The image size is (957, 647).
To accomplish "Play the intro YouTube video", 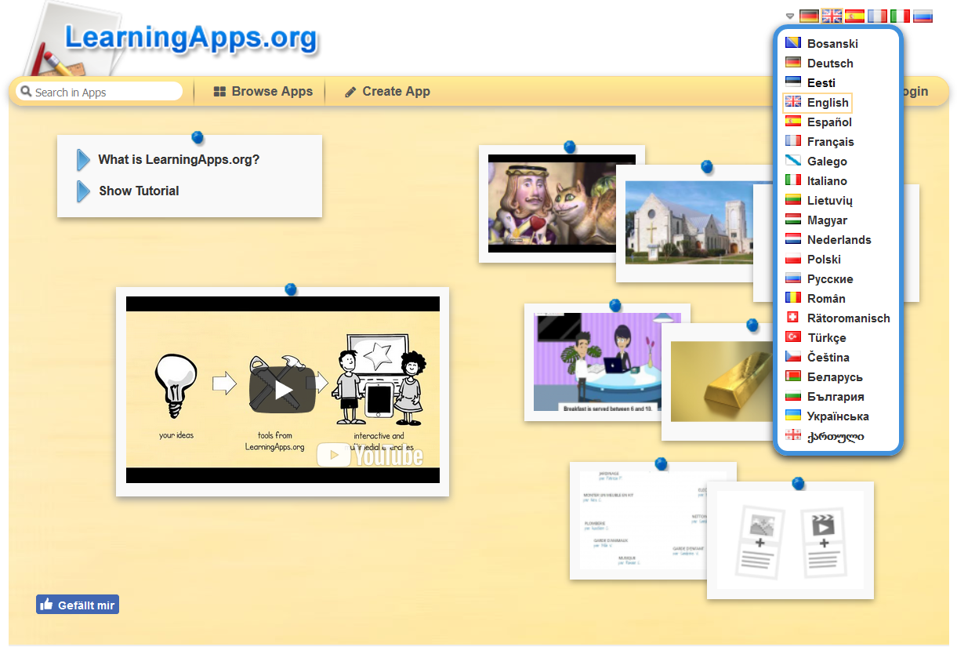I will tap(283, 390).
